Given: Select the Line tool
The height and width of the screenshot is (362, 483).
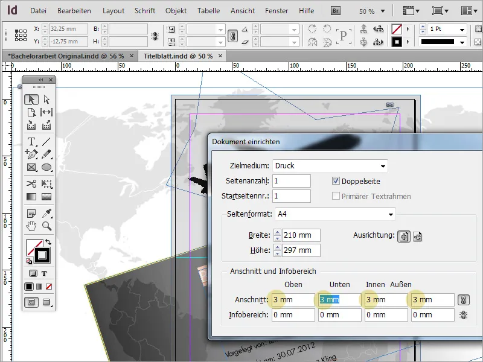Looking at the screenshot, I should [46, 141].
